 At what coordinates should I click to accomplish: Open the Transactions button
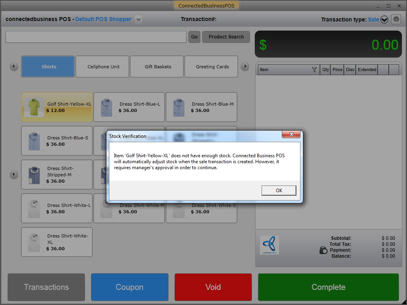click(x=46, y=287)
